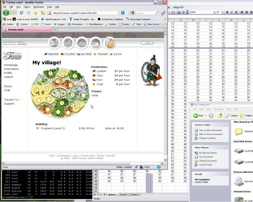This screenshot has height=202, width=253.
Task: Reload the Travian page in Firefox
Action: coord(21,13)
